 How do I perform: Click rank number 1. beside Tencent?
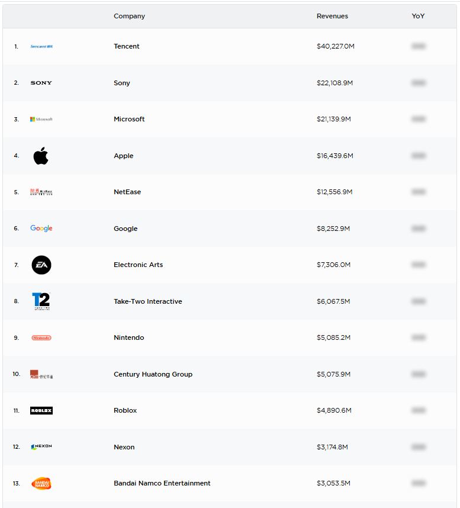pos(16,47)
